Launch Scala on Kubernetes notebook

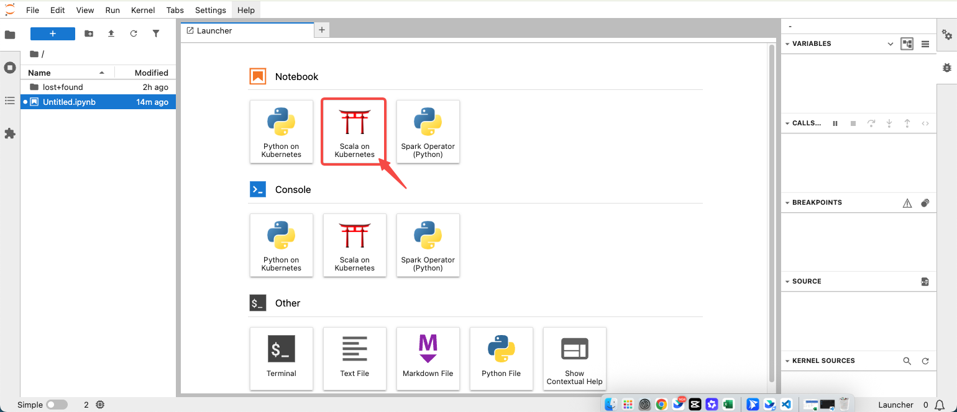pos(354,132)
